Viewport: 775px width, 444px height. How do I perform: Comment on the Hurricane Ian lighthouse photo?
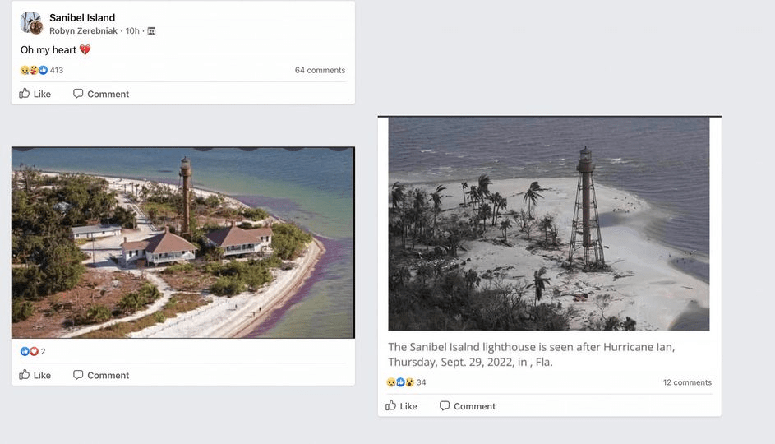(468, 406)
